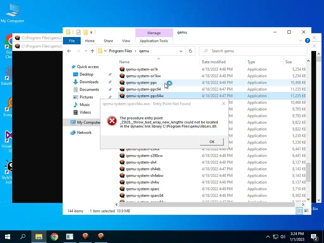Click the vertical scrollbar thumb in file list
Viewport: 324px width, 243px height.
pos(308,172)
